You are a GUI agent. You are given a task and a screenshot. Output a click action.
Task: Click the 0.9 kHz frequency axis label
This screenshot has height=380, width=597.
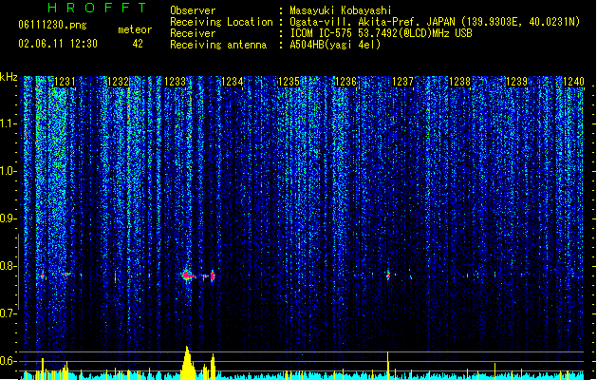tap(9, 218)
